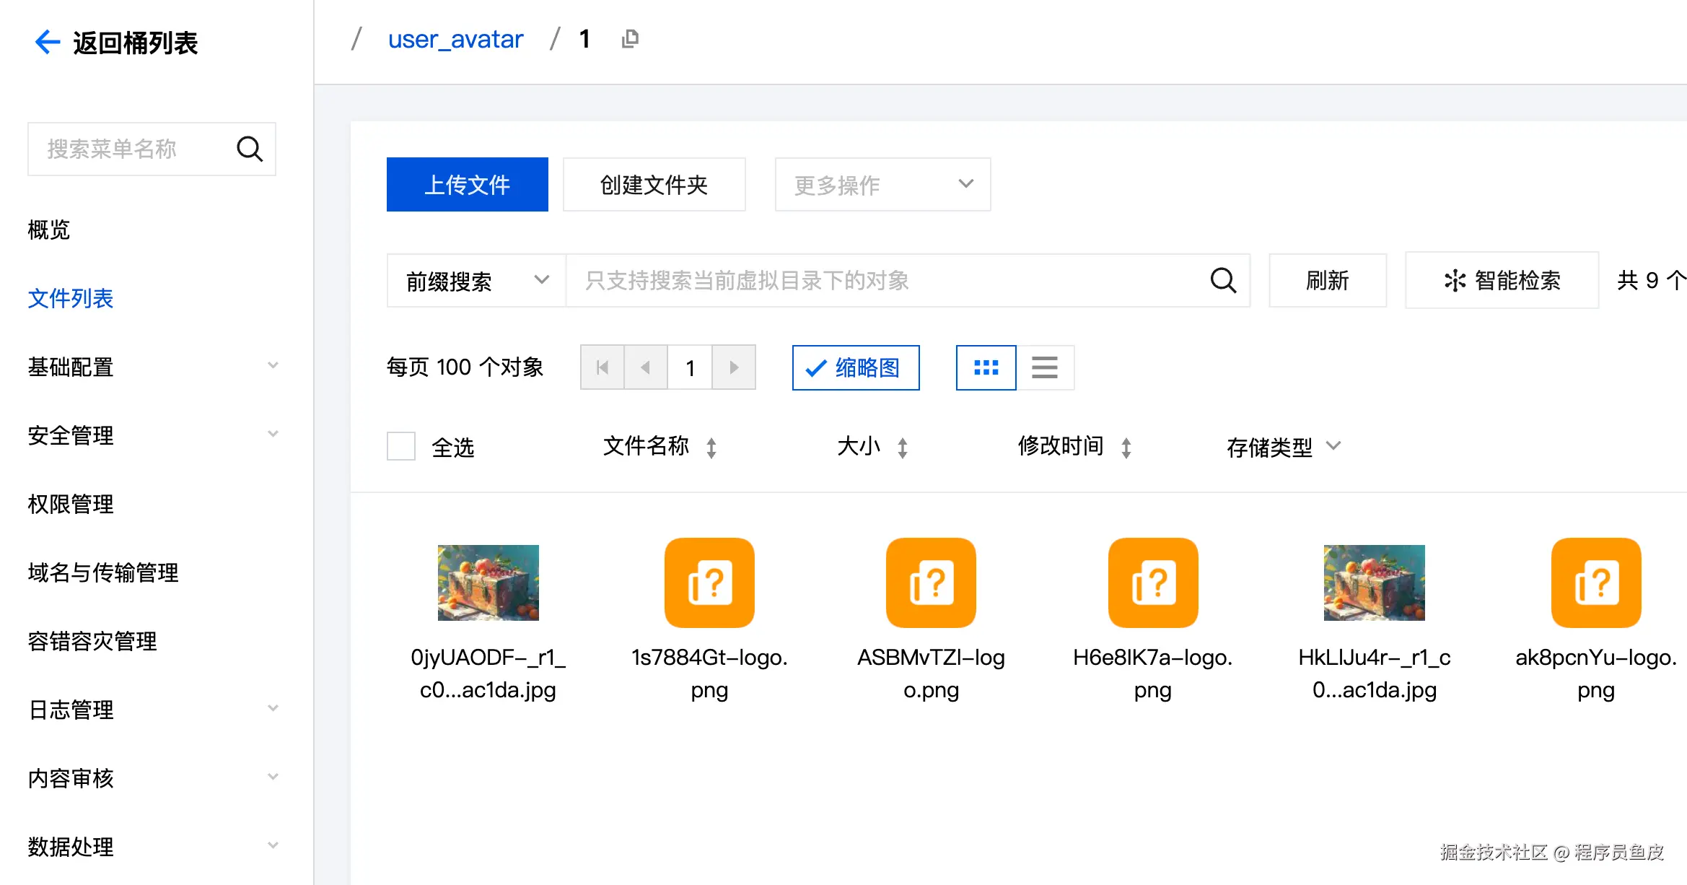Image resolution: width=1687 pixels, height=885 pixels.
Task: Tick the 全选 select-all checkbox
Action: click(401, 446)
